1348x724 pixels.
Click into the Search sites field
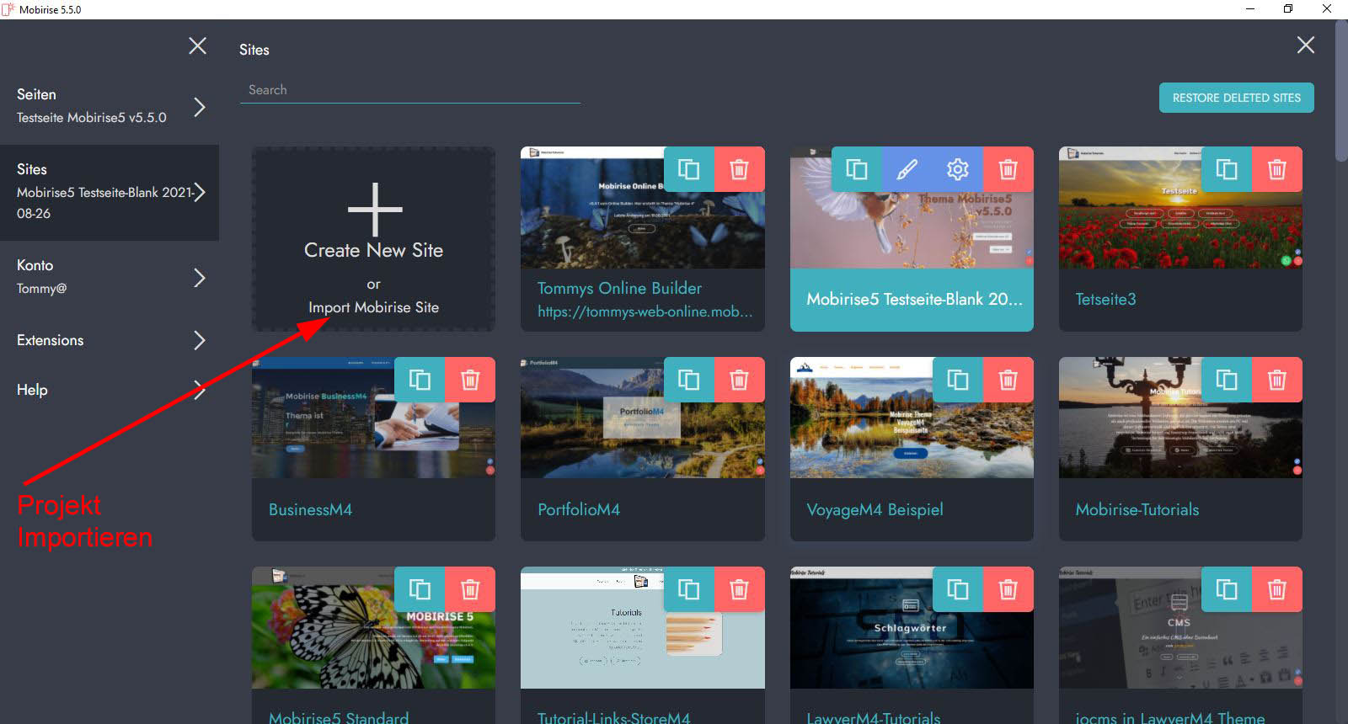tap(409, 90)
